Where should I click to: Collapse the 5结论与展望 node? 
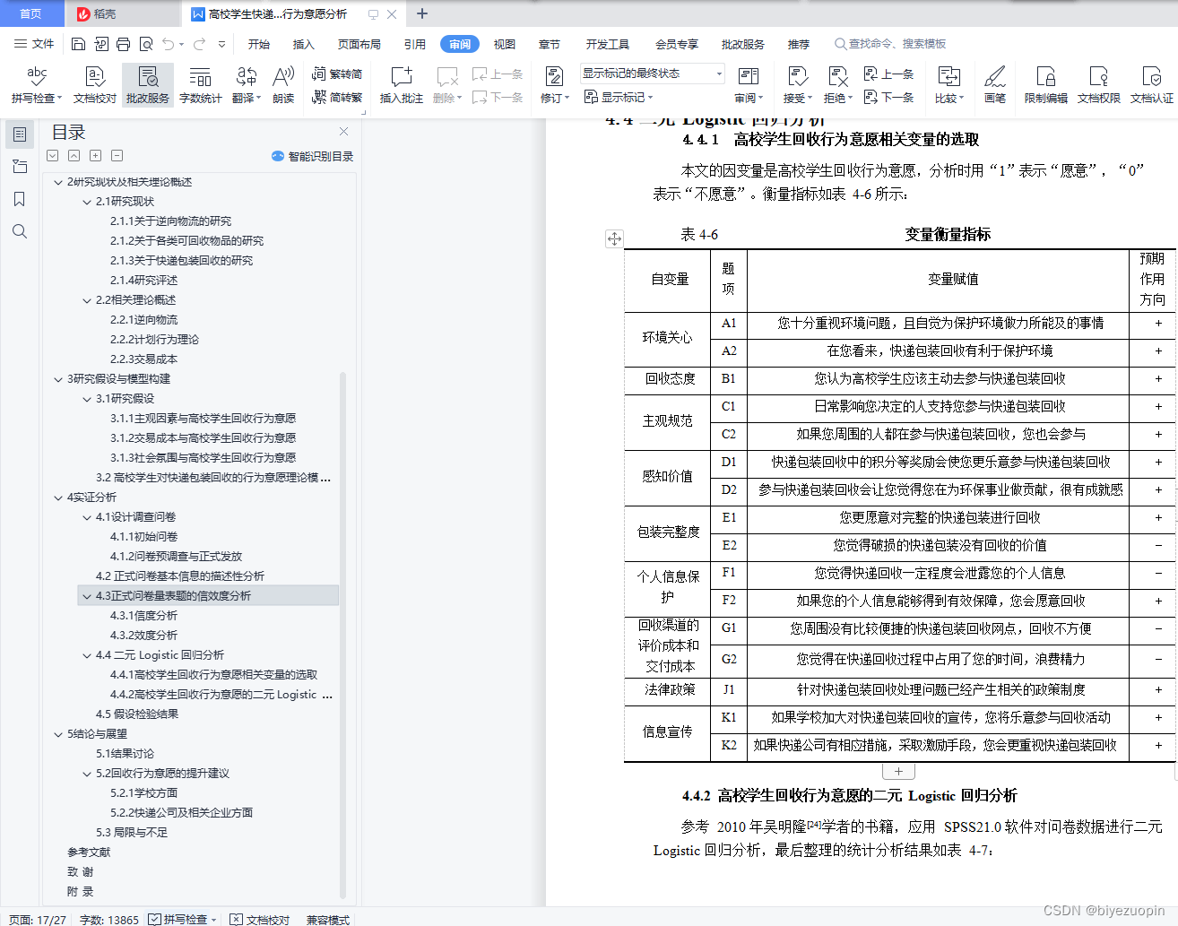58,734
